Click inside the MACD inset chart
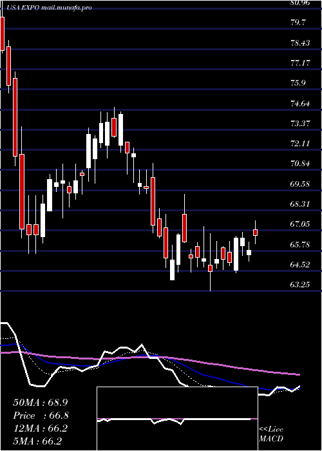 click(x=177, y=419)
